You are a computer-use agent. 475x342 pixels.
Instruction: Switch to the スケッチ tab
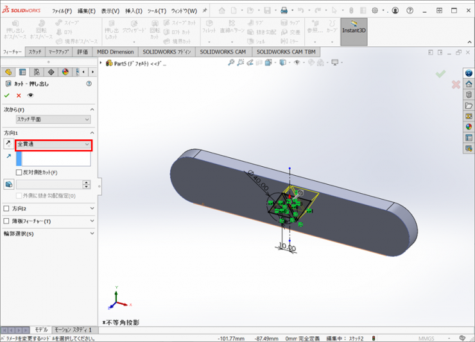[x=35, y=52]
